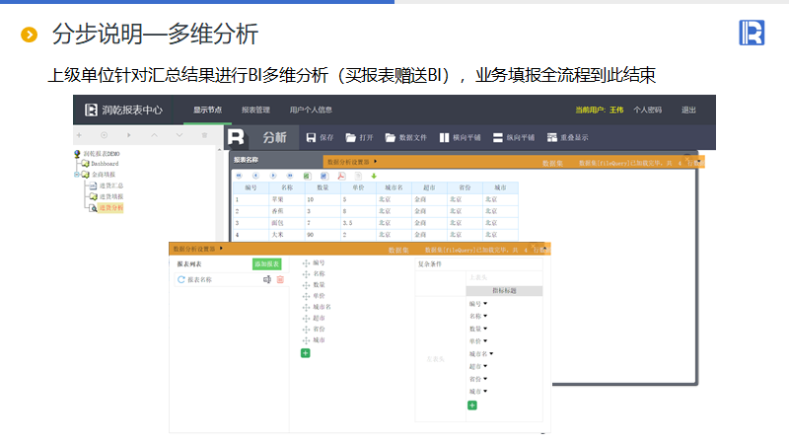
Task: Switch to 报表管理 tab
Action: (255, 110)
